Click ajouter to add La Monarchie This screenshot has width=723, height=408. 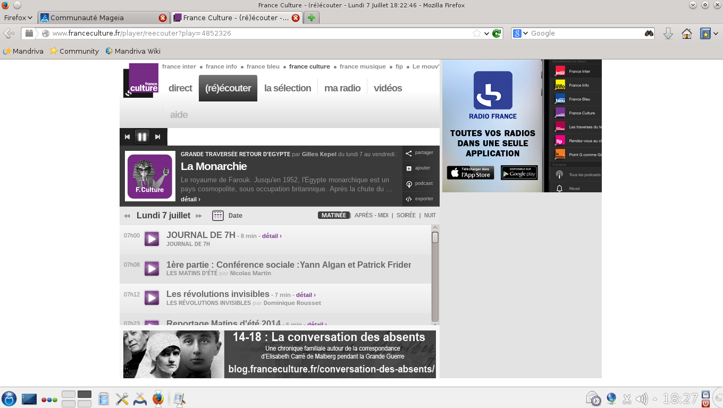[x=409, y=168]
